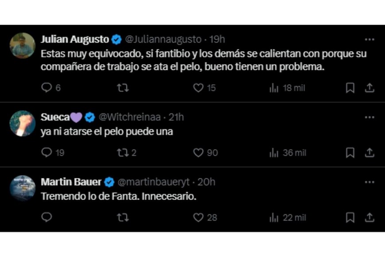Viewport: 385px width, 257px height.
Task: Share Sueca's tweet via the upload icon
Action: [x=369, y=152]
